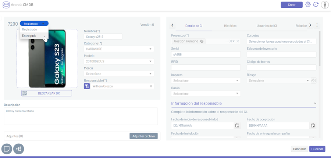The height and width of the screenshot is (158, 331).
Task: Switch to the Histórico tab
Action: (x=230, y=26)
